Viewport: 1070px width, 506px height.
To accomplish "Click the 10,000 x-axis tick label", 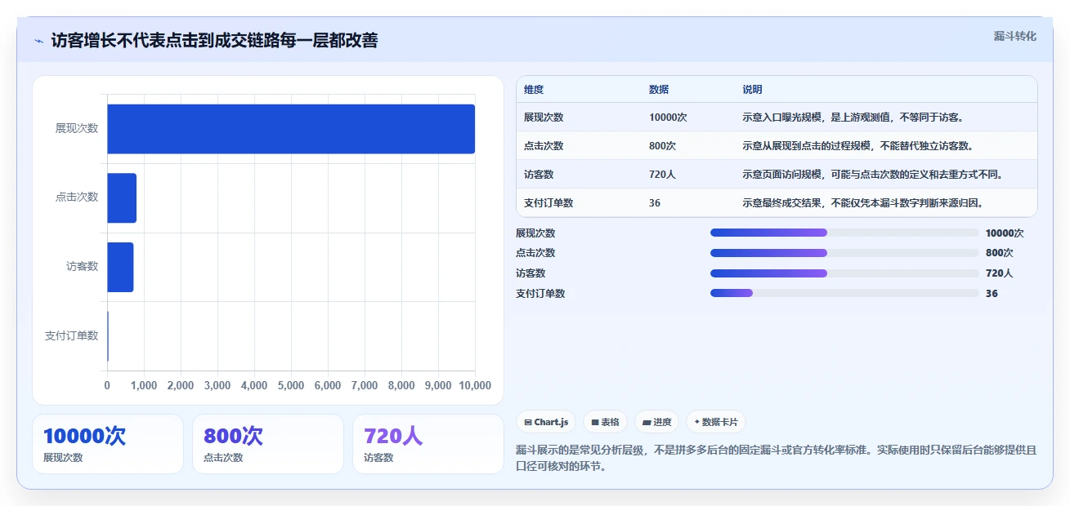I will (x=475, y=386).
